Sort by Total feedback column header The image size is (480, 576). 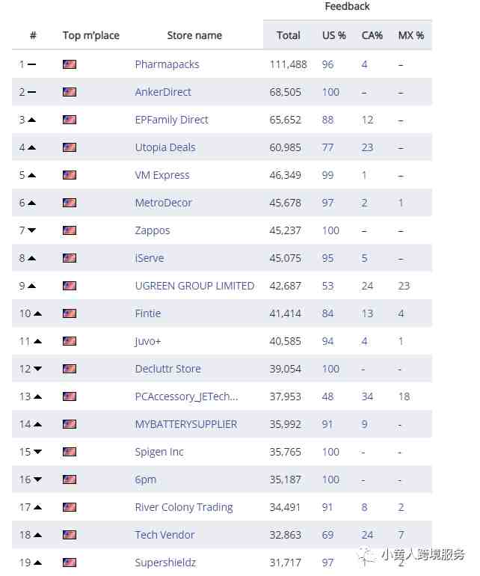289,35
